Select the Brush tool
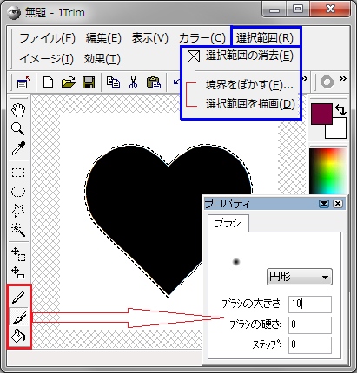The height and width of the screenshot is (373, 357). 18,317
